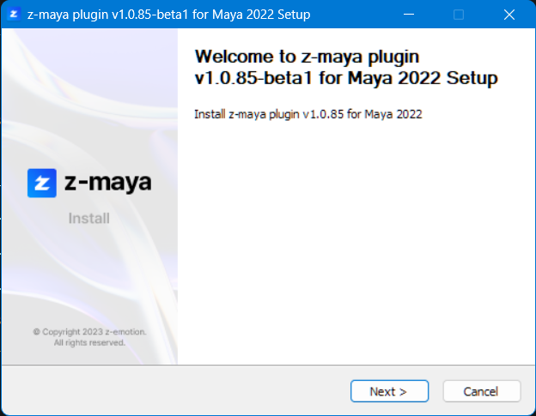Viewport: 536px width, 416px height.
Task: Click the "All rights reserved." text
Action: click(89, 342)
